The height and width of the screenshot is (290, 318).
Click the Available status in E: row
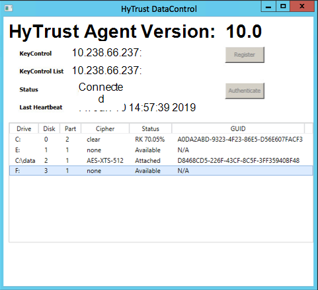147,150
